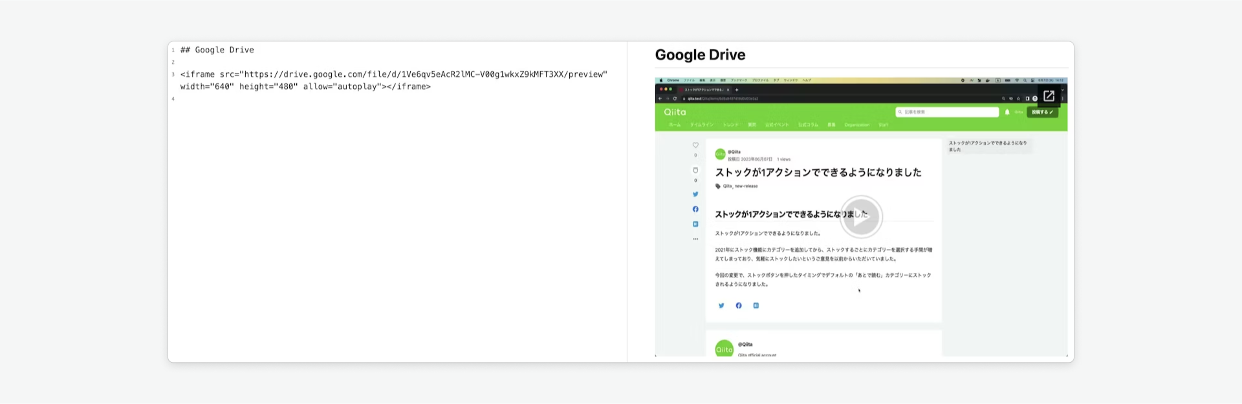Click the blue square share icon in the left column
Image resolution: width=1242 pixels, height=404 pixels.
click(695, 224)
